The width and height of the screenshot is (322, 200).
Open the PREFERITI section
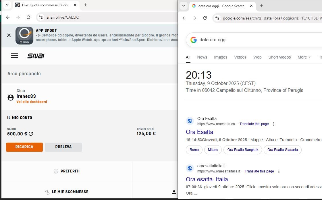coord(67,171)
